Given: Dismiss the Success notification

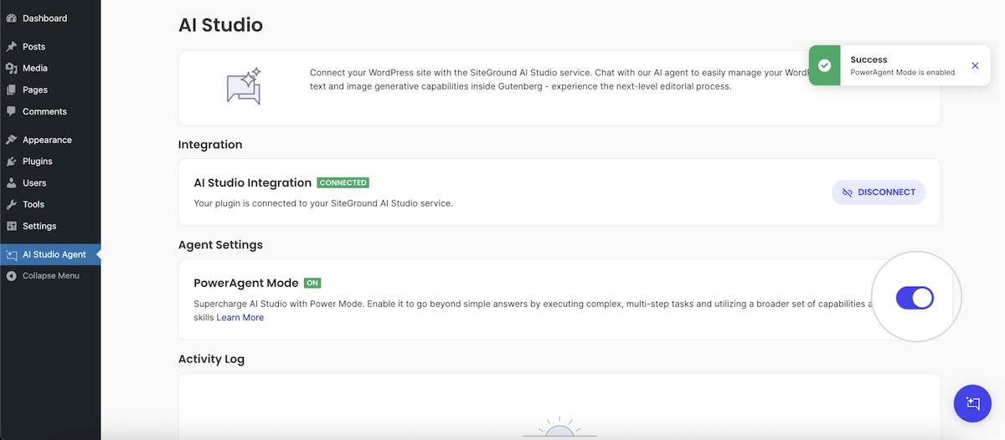Looking at the screenshot, I should point(975,65).
